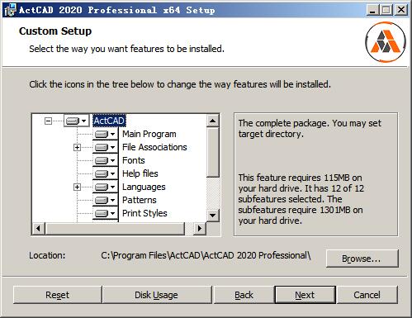Image resolution: width=412 pixels, height=318 pixels.
Task: Minimize the setup window
Action: (372, 10)
